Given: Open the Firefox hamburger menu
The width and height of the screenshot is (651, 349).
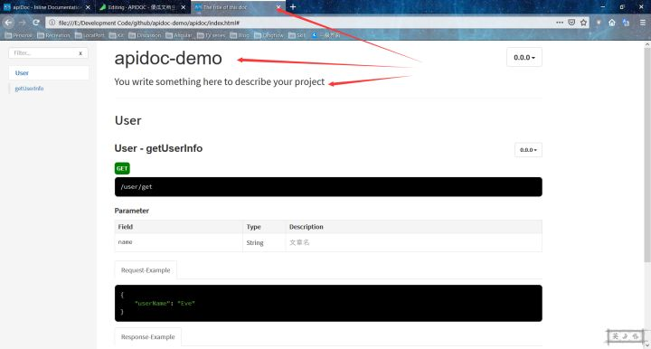Looking at the screenshot, I should (x=642, y=23).
